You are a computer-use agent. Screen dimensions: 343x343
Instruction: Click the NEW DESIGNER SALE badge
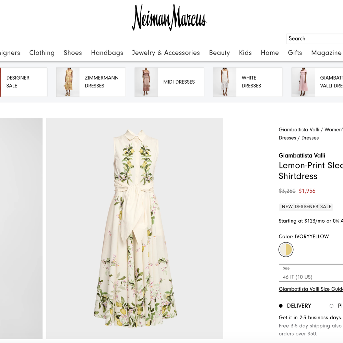coord(306,207)
